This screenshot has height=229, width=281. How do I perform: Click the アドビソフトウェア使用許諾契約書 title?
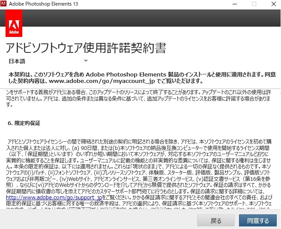tap(86, 48)
